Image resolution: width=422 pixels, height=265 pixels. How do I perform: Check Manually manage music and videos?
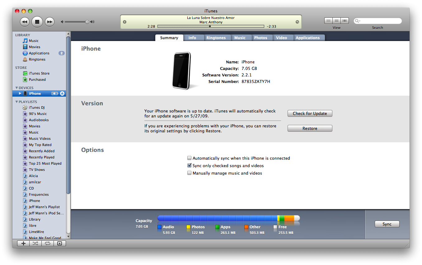189,173
